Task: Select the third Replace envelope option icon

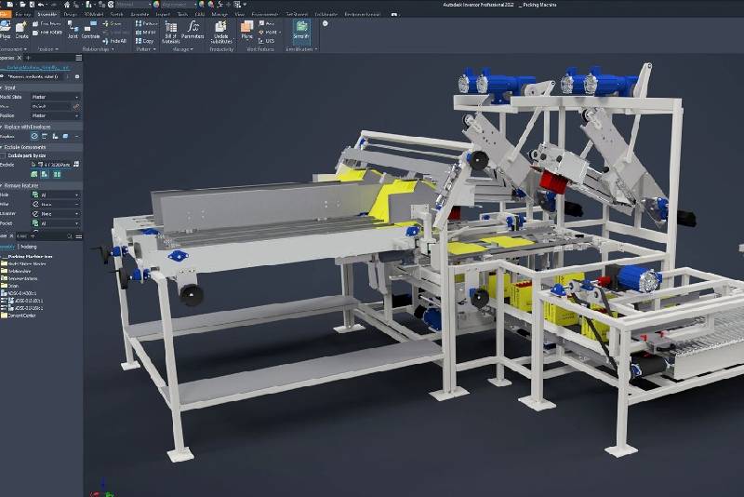Action: (x=55, y=136)
